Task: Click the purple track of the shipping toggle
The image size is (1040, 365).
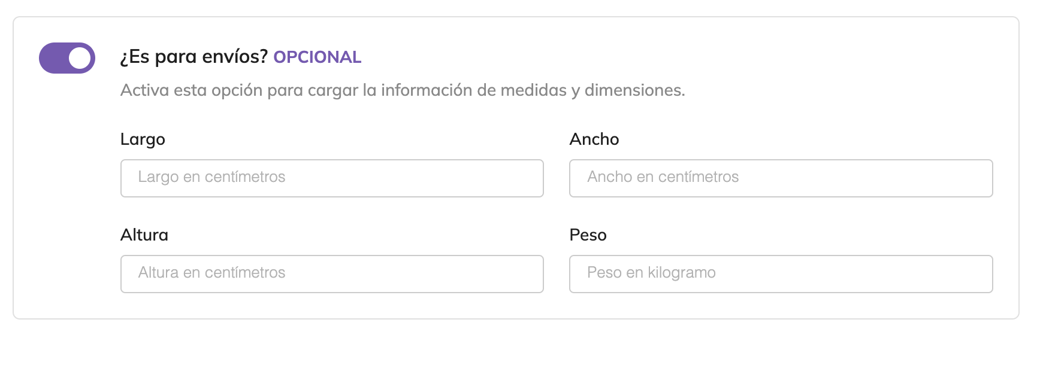Action: [53, 58]
